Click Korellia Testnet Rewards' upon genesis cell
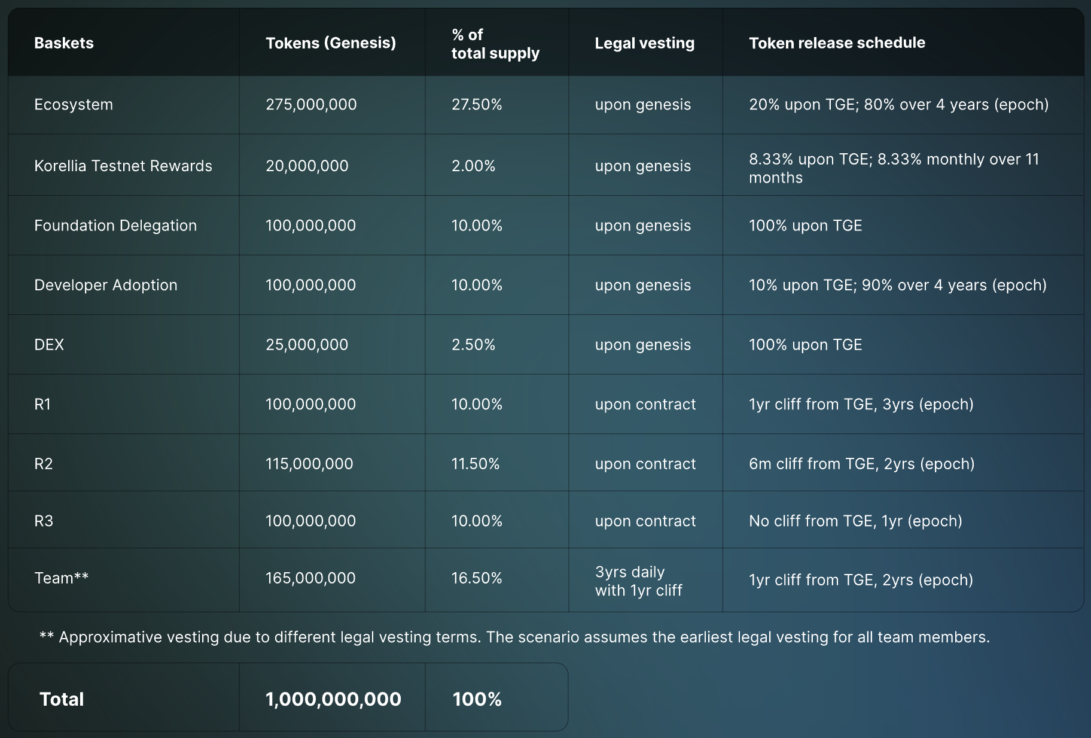The image size is (1091, 738). tap(643, 166)
